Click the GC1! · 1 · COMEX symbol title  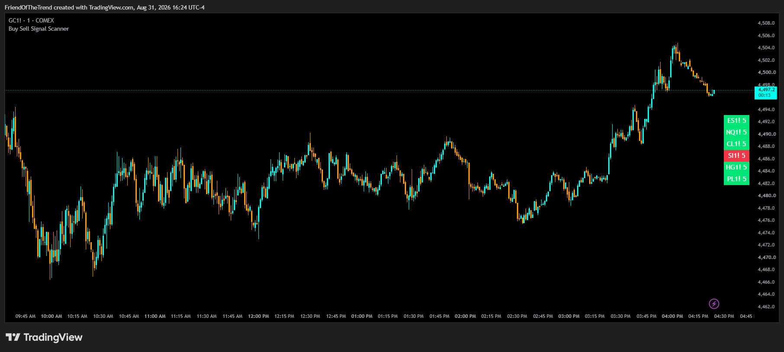point(31,20)
